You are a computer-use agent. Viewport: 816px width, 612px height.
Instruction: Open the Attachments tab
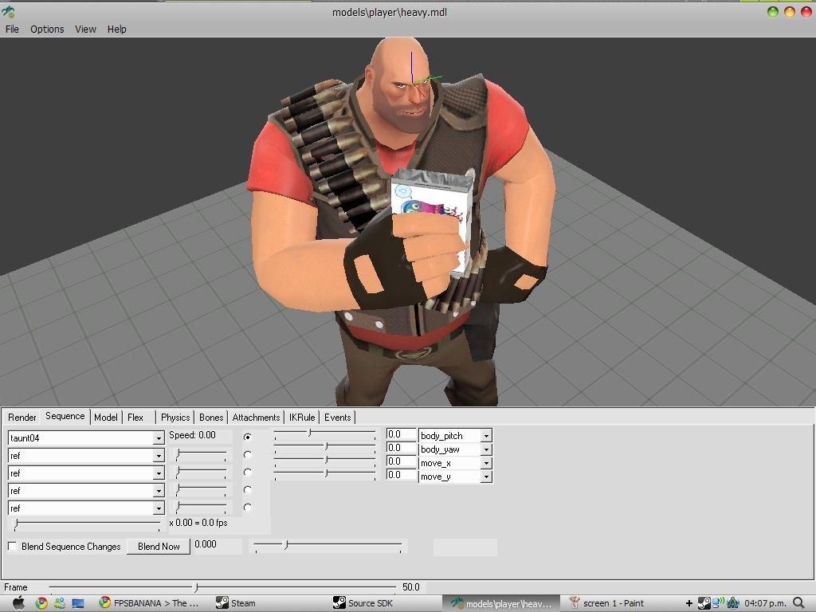[256, 417]
